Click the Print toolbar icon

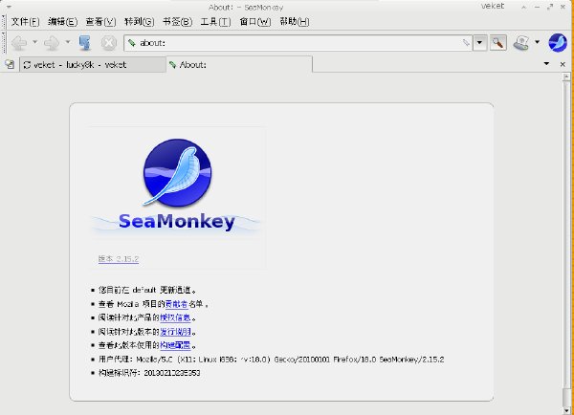tap(521, 43)
